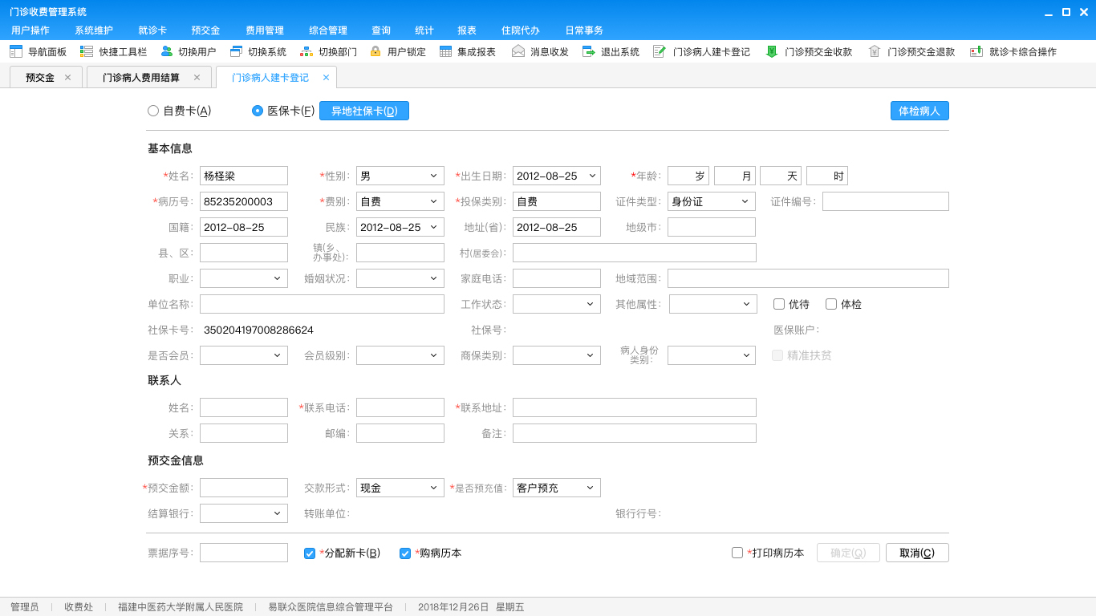1096x616 pixels.
Task: Check the 打印病历本 checkbox
Action: coord(737,553)
